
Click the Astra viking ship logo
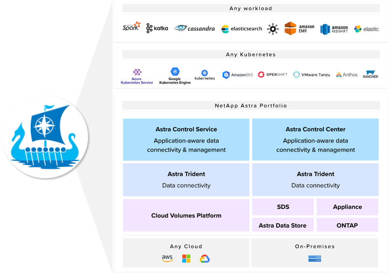[45, 137]
